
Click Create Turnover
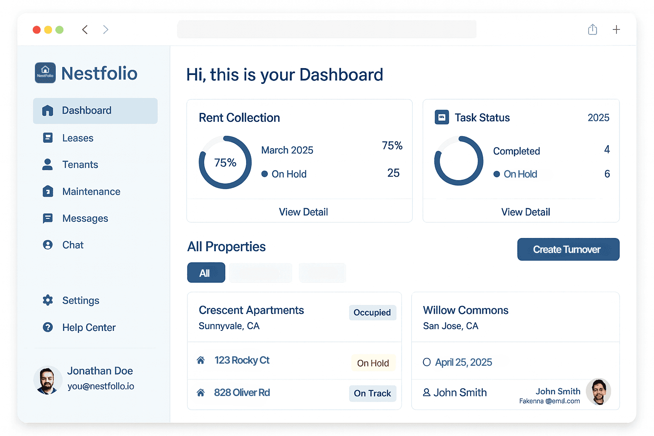coord(568,249)
